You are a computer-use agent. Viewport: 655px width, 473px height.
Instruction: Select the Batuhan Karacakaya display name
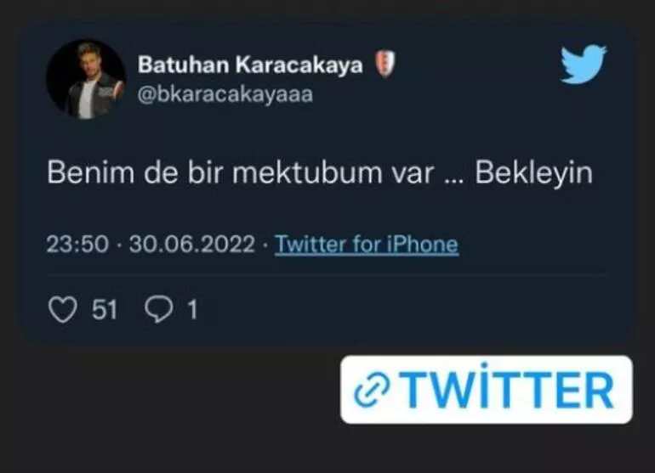point(250,65)
